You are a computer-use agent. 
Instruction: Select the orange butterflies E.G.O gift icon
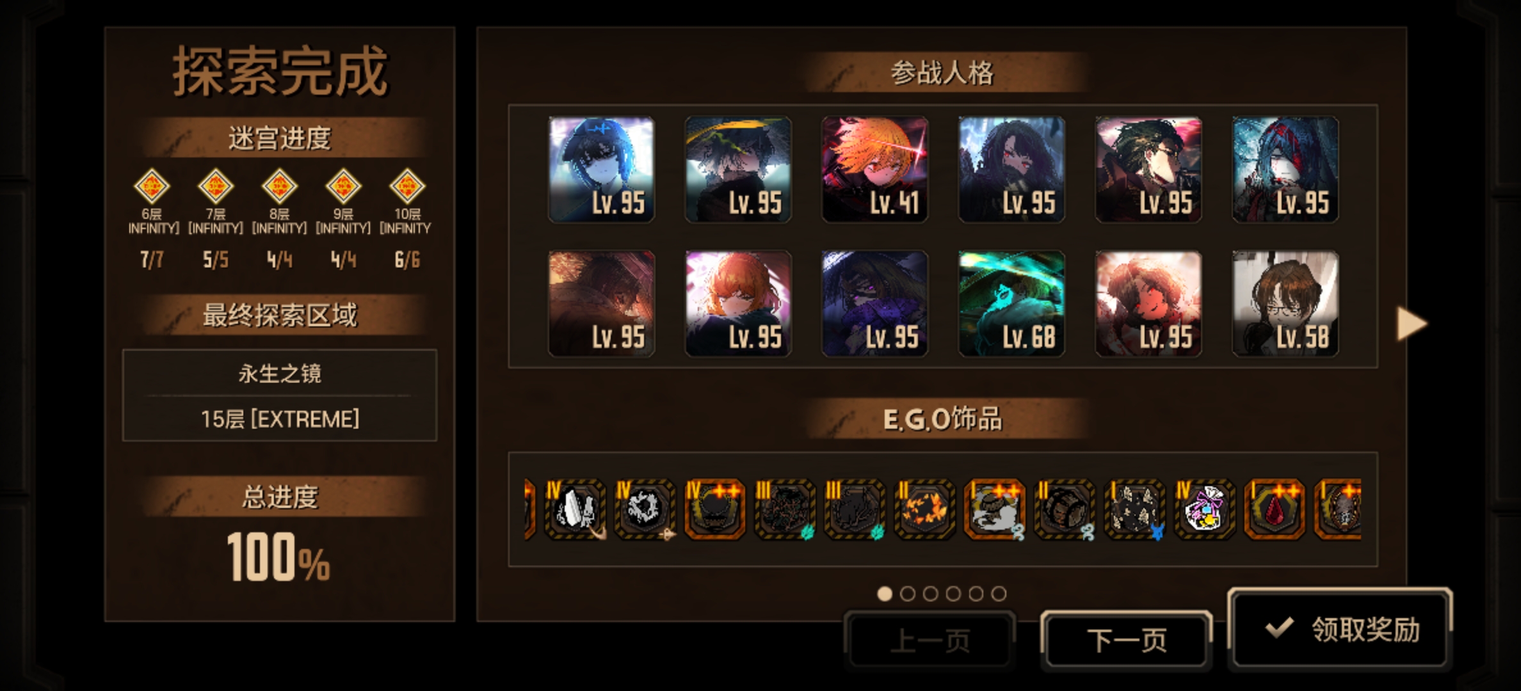[x=924, y=509]
